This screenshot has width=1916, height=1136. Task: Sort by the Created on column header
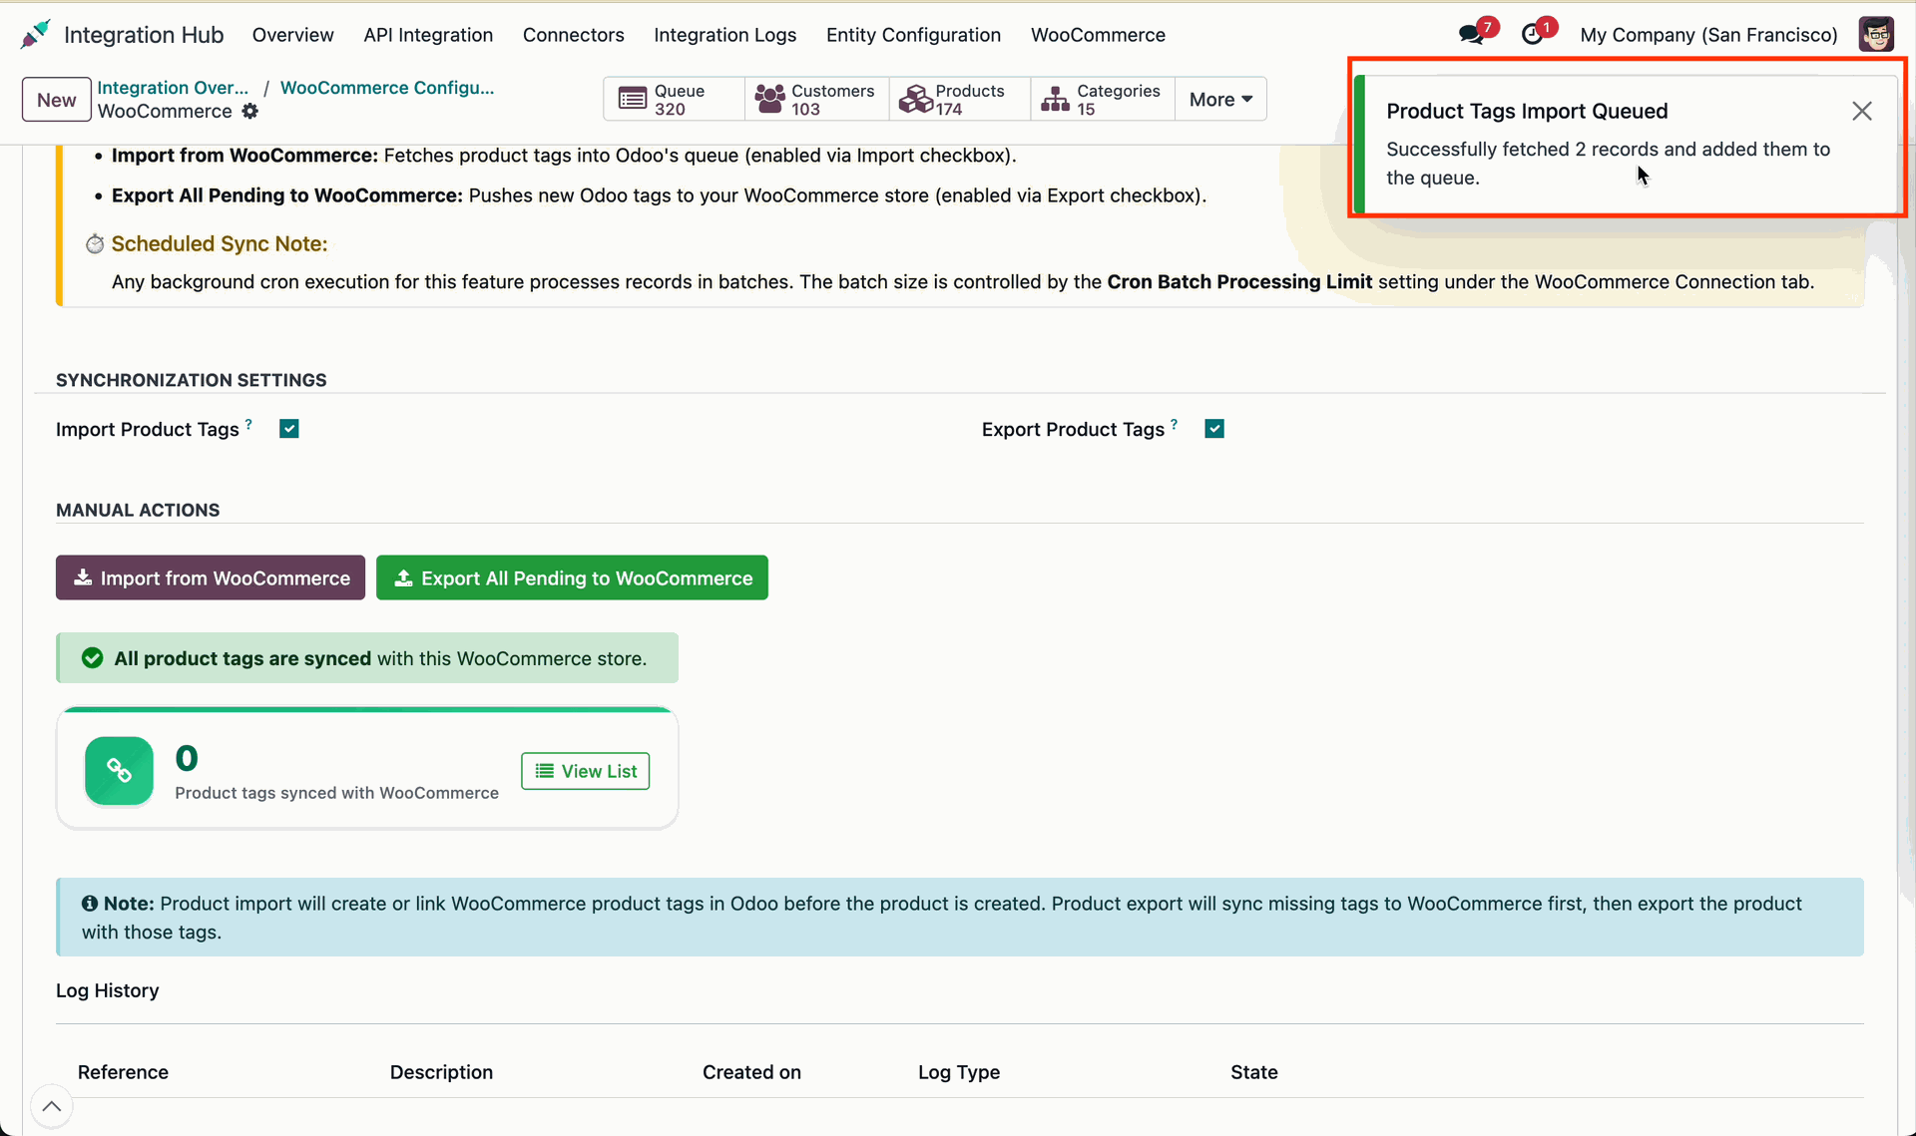coord(751,1072)
